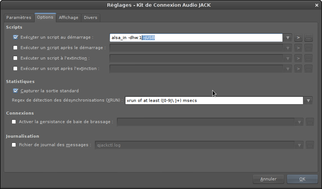
Task: Open the Affichage tab
Action: point(69,17)
